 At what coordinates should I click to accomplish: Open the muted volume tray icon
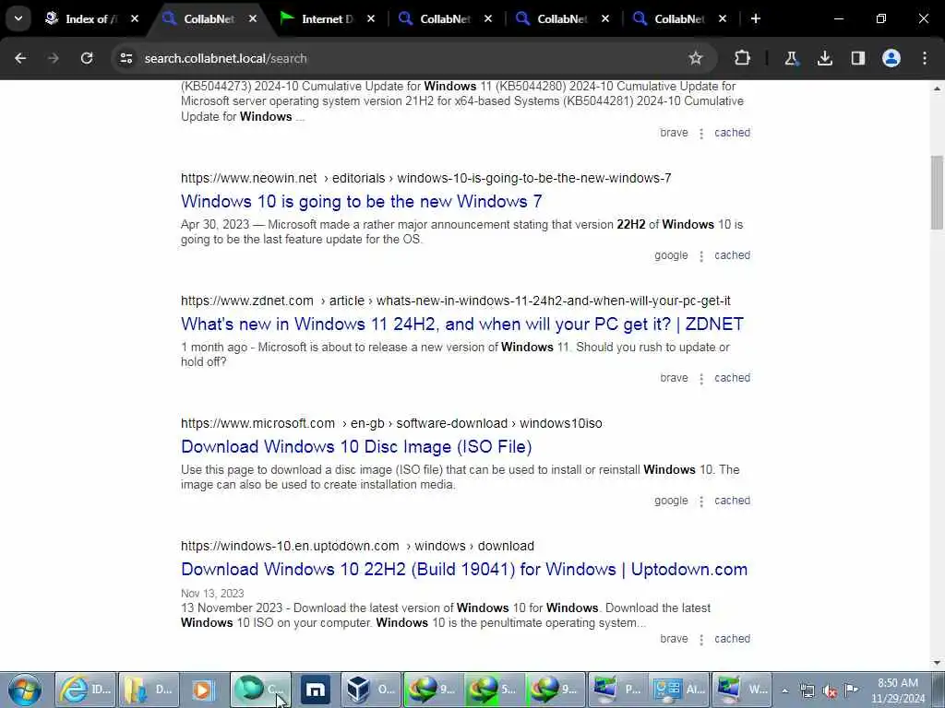click(830, 690)
